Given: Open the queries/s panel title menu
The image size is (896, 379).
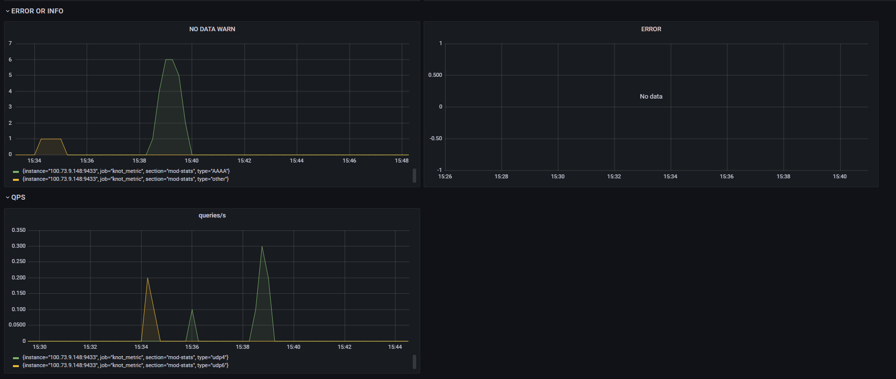Looking at the screenshot, I should click(x=212, y=216).
